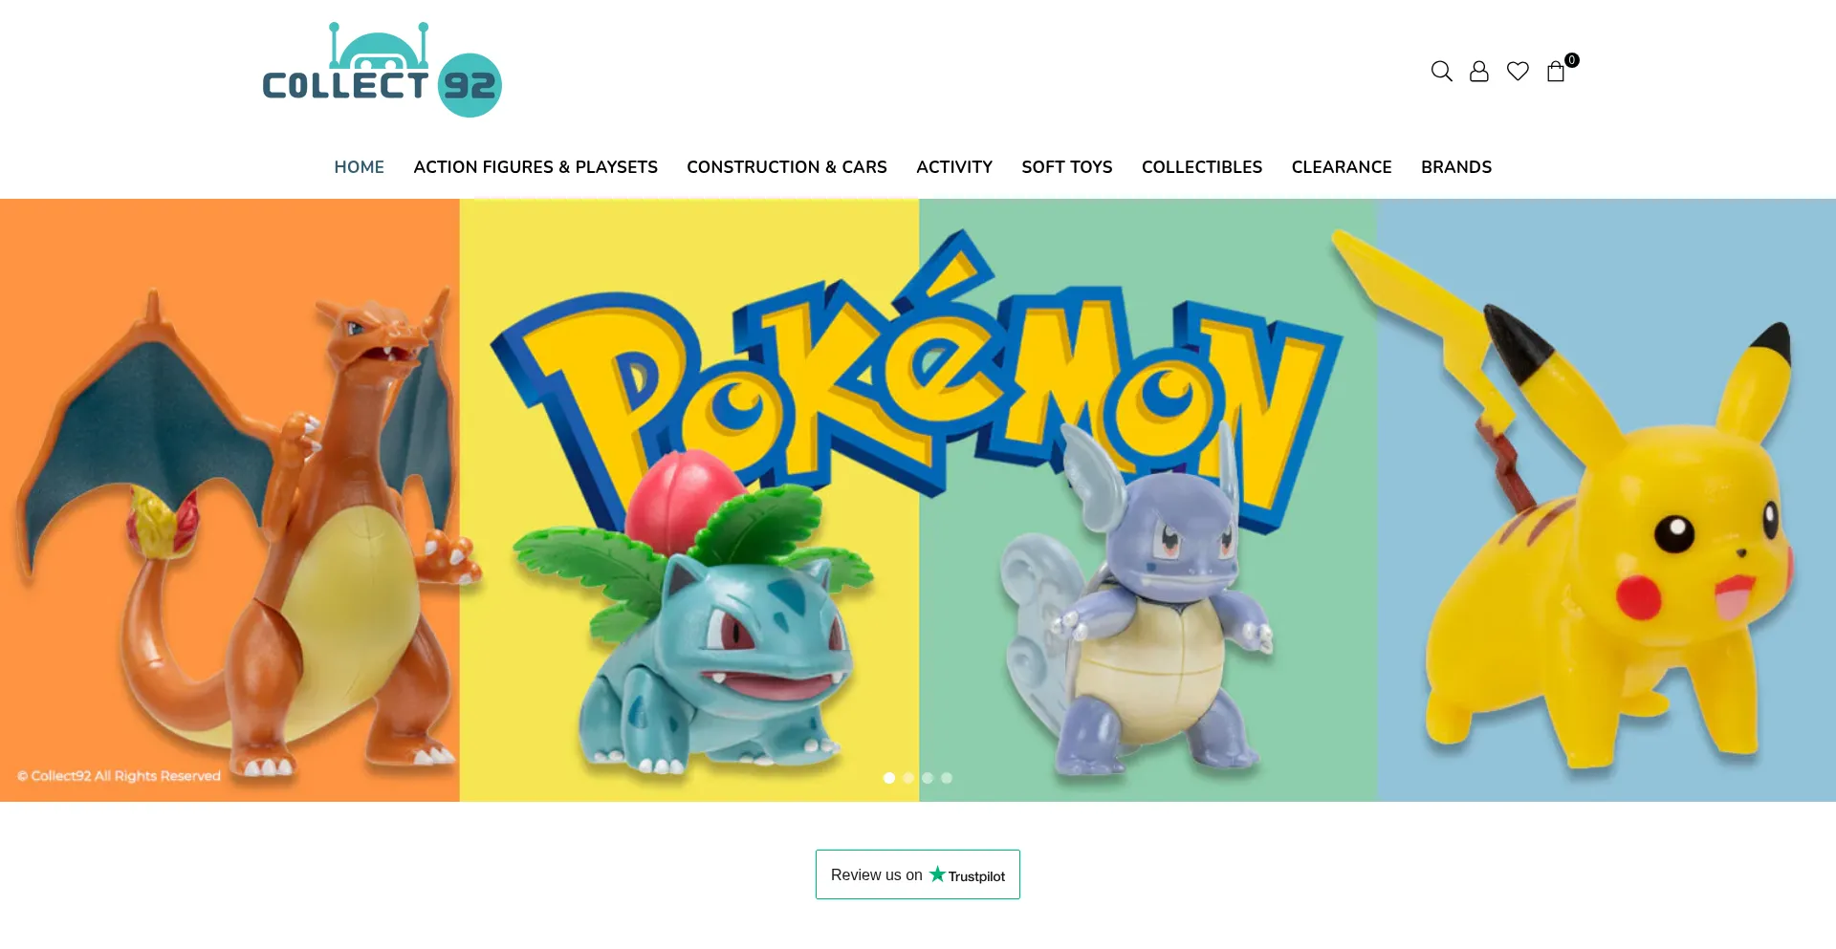Open the shopping bag cart icon
This screenshot has height=949, width=1836.
[x=1556, y=72]
